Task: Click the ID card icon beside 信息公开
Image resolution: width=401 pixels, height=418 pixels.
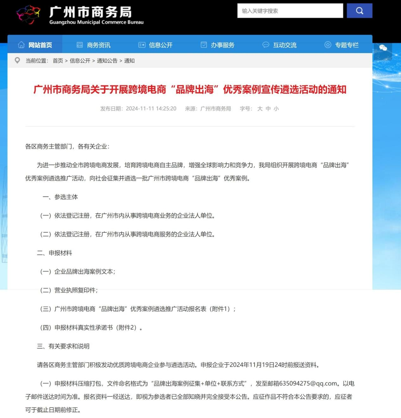Action: 142,45
